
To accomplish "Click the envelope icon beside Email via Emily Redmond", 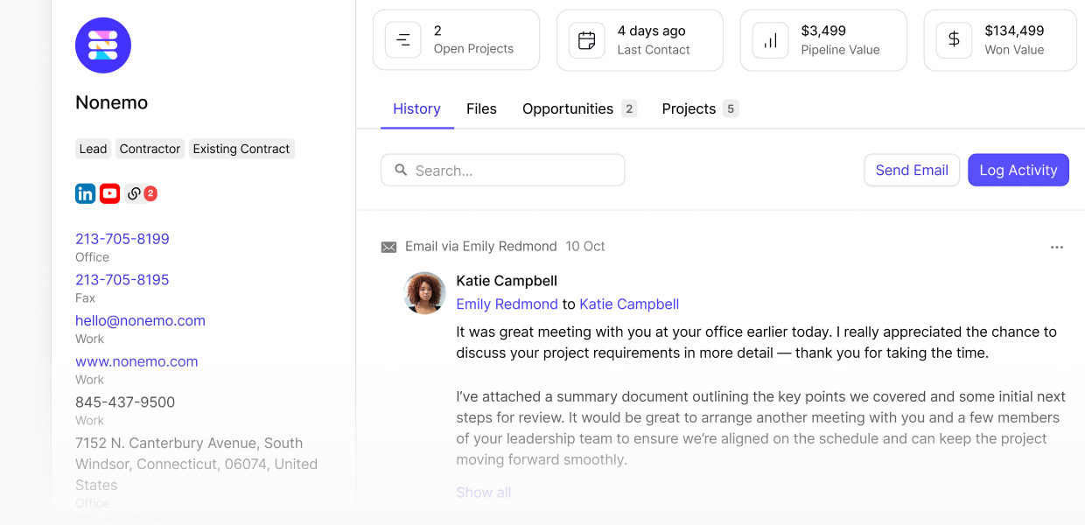I will click(x=388, y=247).
